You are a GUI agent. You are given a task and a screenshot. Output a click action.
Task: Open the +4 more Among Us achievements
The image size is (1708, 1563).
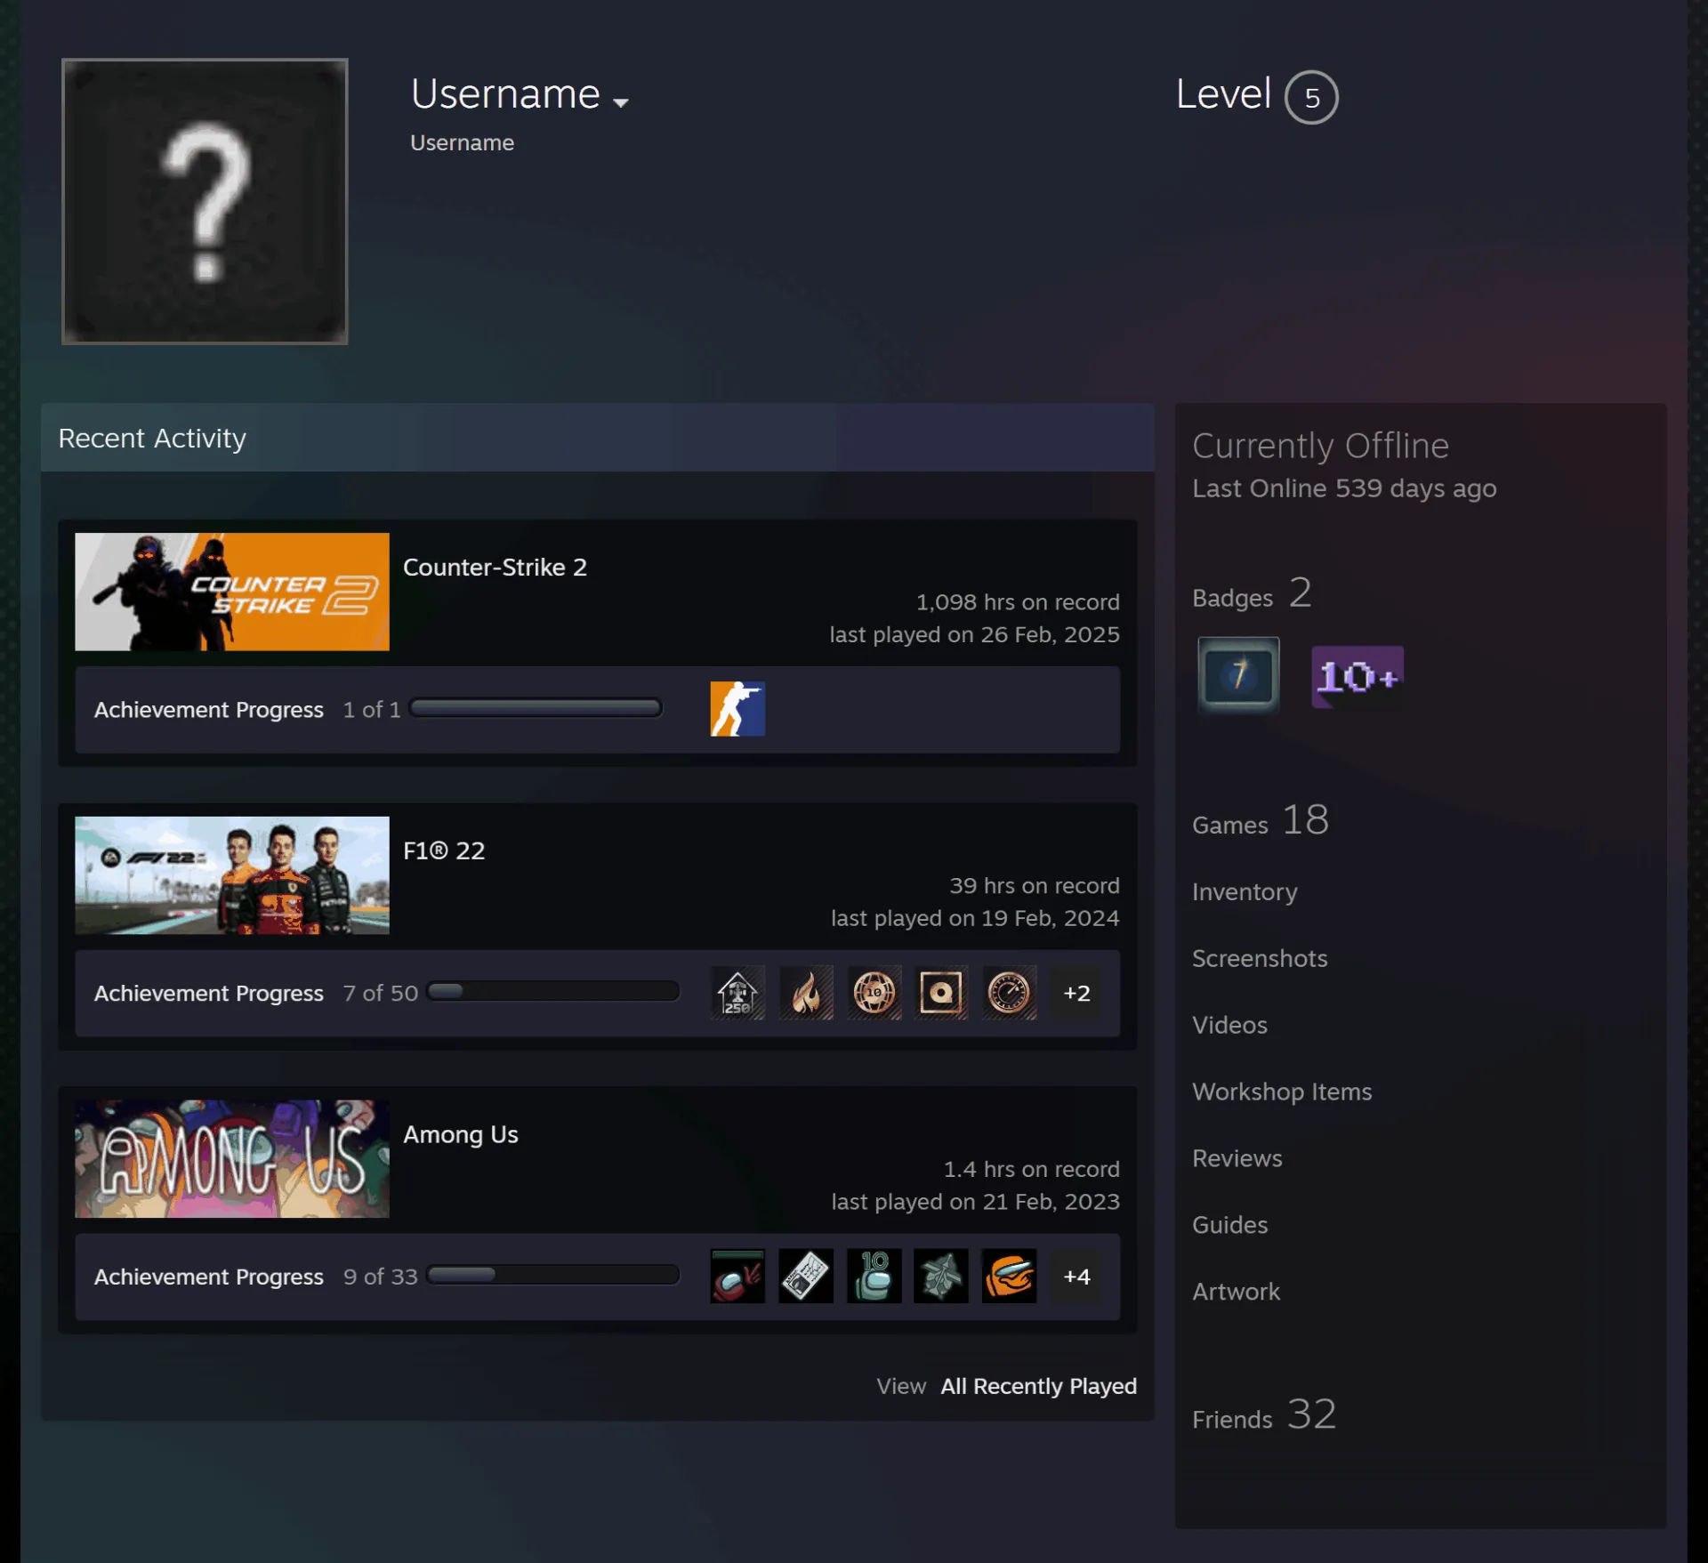point(1076,1277)
